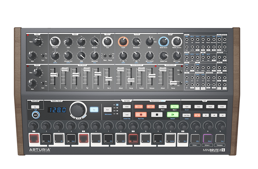Click the sawtooth level fader in Osc Mixer
This screenshot has width=258, height=169.
[x=54, y=75]
